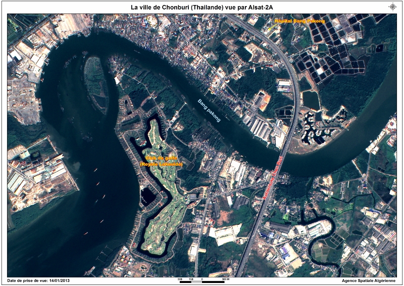Click the map title mentioning Alsat-2A
Viewport: 404px width, 286px height.
pyautogui.click(x=201, y=7)
